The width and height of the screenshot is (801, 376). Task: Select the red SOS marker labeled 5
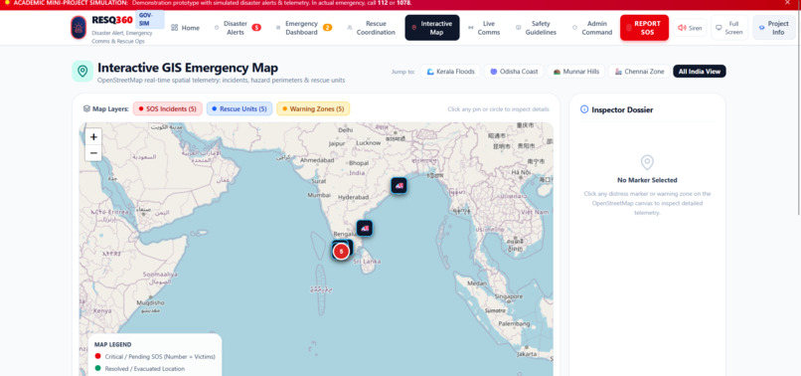click(x=341, y=252)
